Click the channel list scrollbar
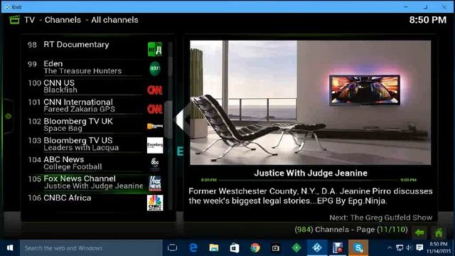This screenshot has height=256, width=455. click(170, 127)
